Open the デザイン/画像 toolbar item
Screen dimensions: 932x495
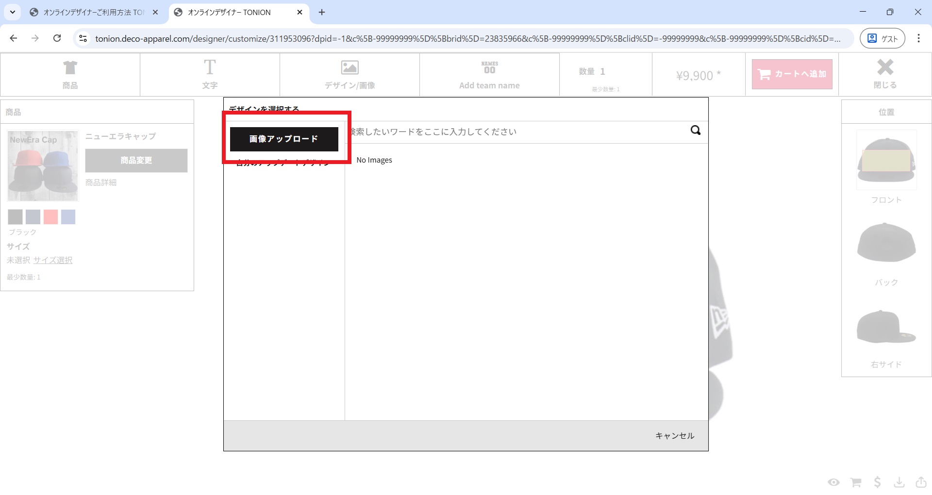point(349,75)
